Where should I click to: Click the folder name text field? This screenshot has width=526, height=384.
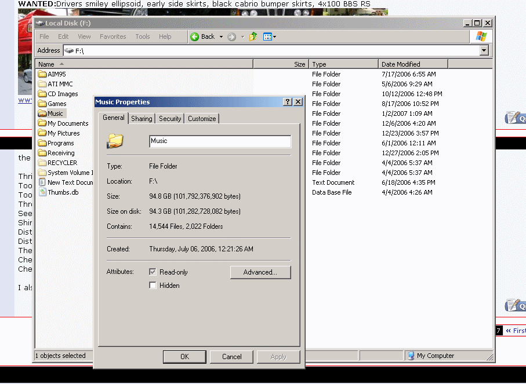[x=220, y=141]
